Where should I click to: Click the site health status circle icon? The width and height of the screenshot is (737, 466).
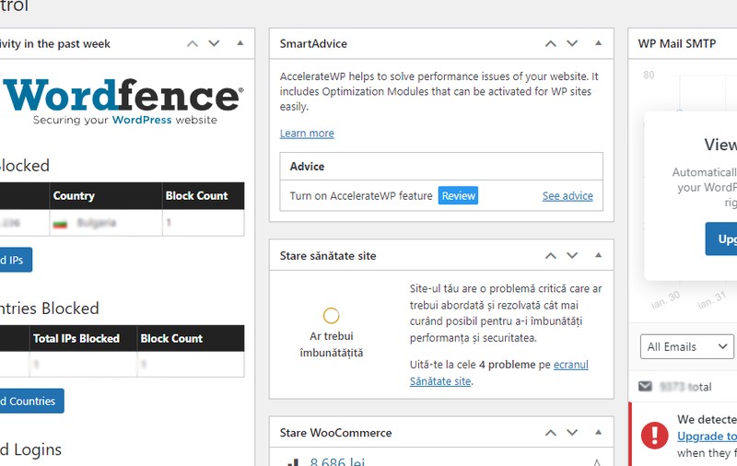pos(331,316)
